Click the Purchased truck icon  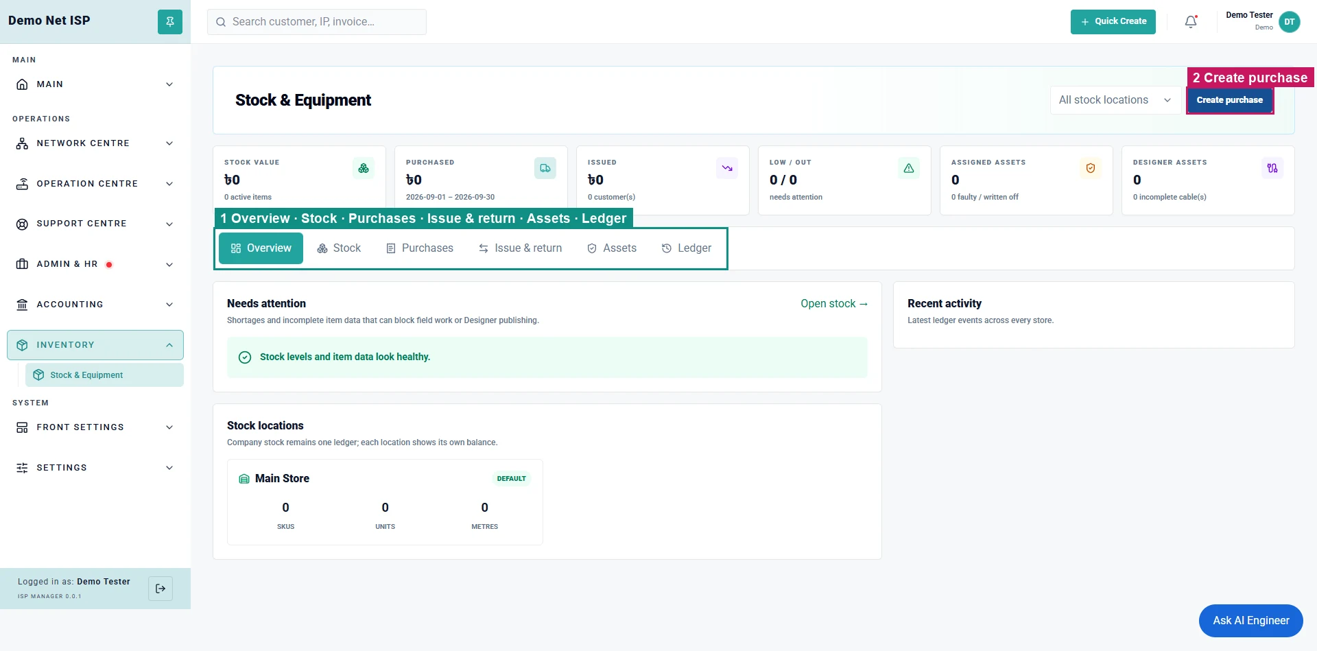pos(545,168)
